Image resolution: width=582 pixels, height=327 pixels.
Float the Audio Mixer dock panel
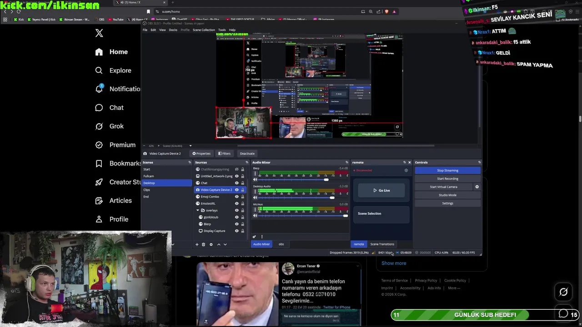tap(347, 163)
